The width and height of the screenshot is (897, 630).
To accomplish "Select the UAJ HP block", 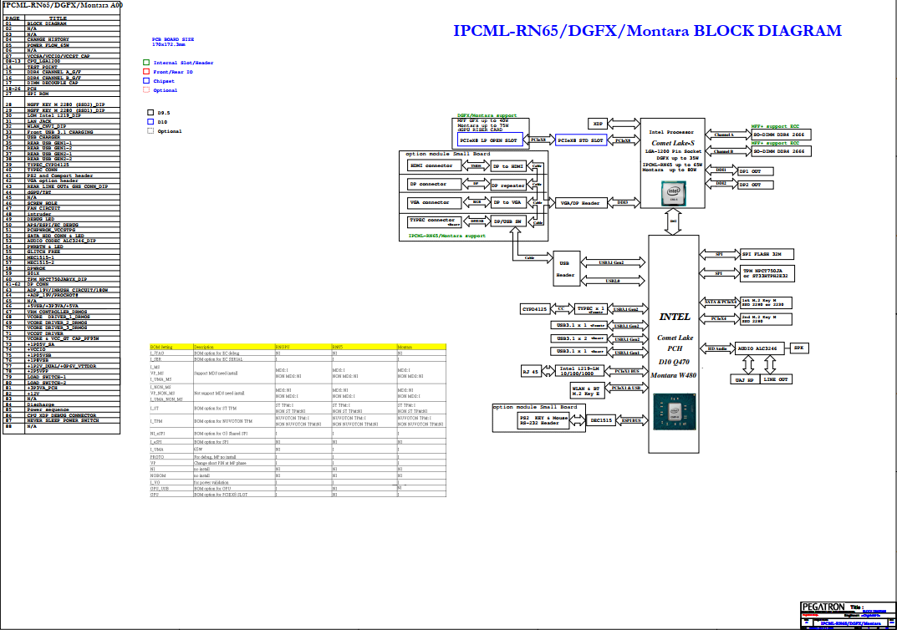I will (745, 379).
